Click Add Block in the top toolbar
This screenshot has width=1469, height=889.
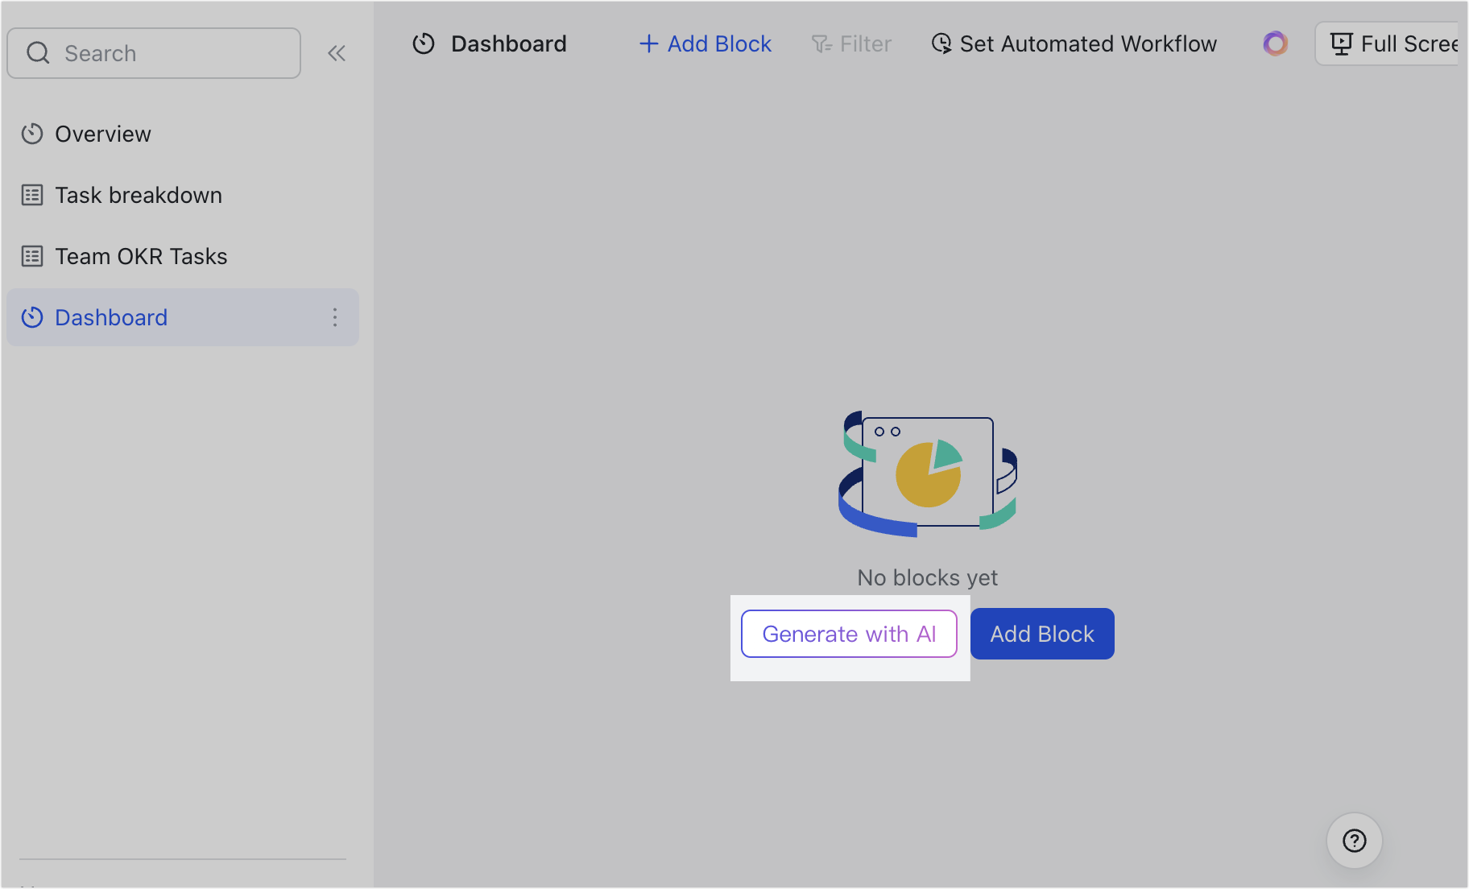[705, 44]
